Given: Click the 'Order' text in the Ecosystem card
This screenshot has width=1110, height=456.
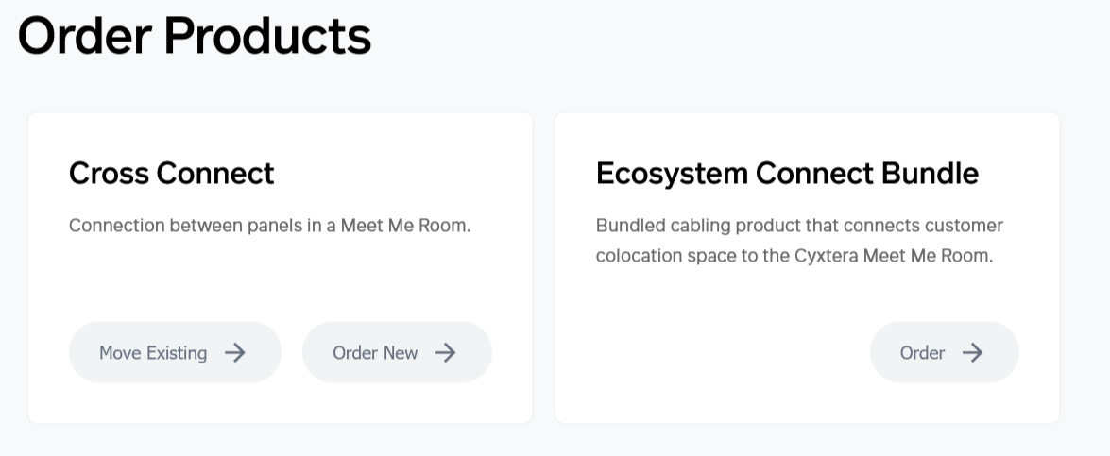Looking at the screenshot, I should coord(922,353).
